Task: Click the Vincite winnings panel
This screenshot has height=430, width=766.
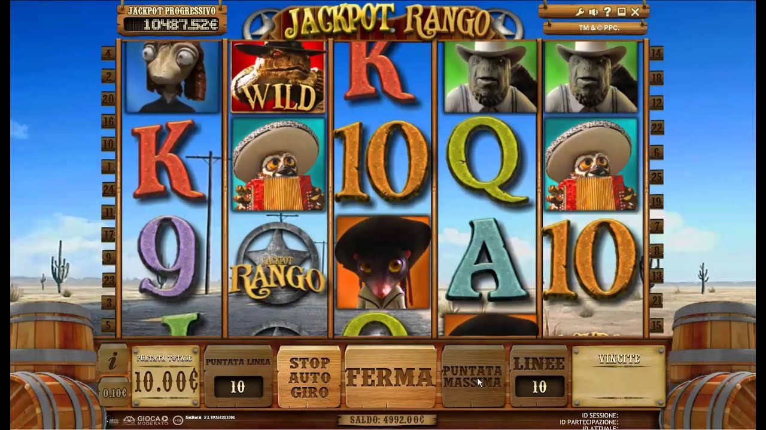Action: (x=619, y=376)
